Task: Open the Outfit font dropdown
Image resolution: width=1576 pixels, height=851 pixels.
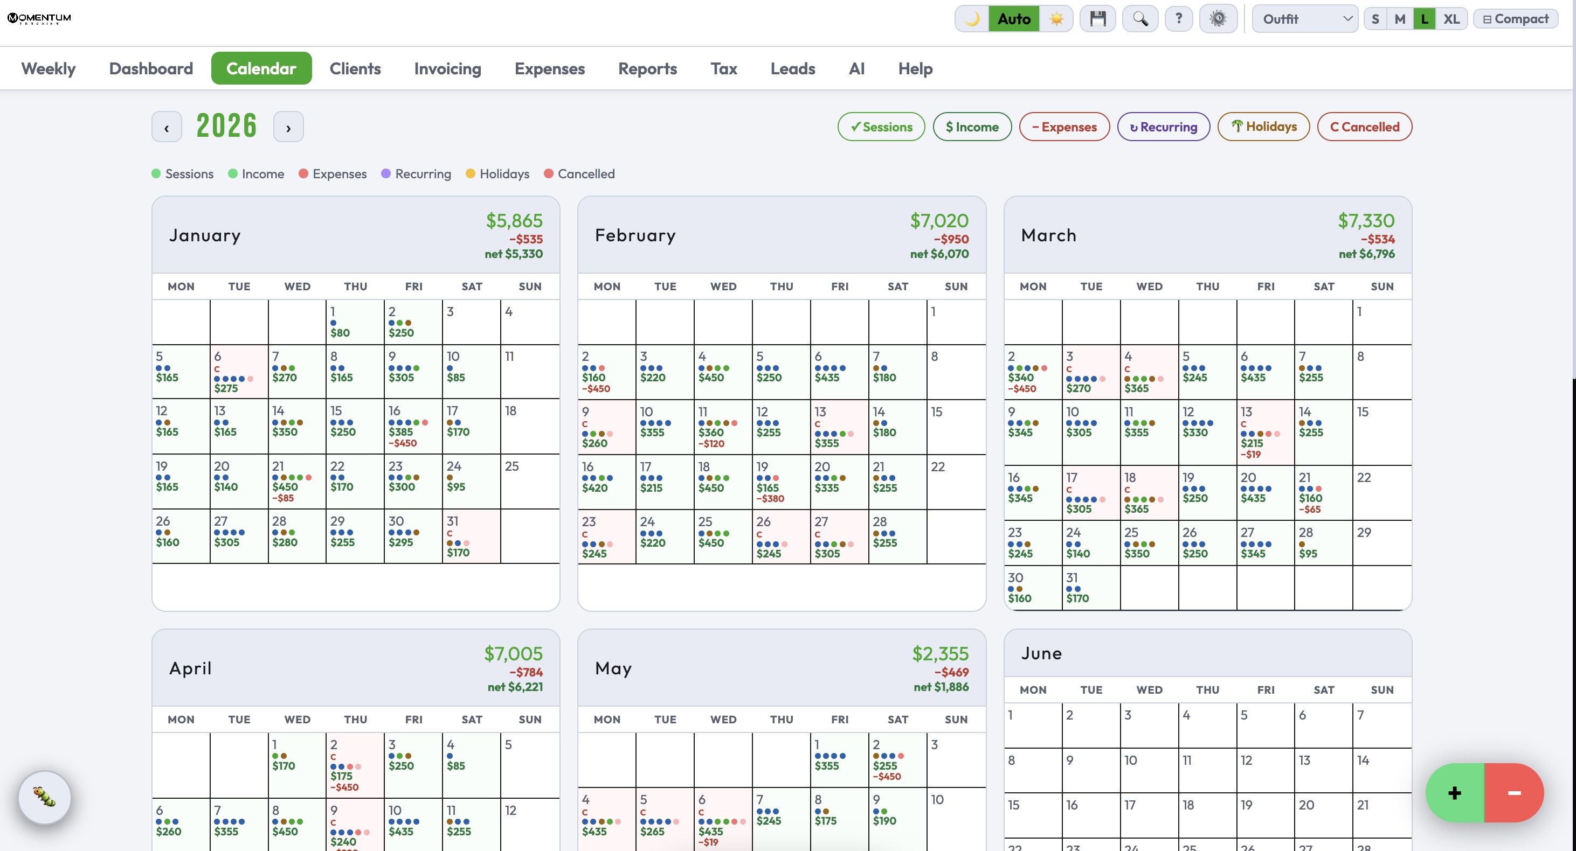Action: [1304, 19]
